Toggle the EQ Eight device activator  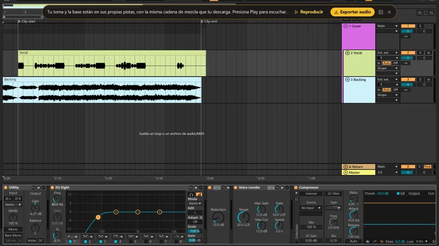[x=52, y=188]
